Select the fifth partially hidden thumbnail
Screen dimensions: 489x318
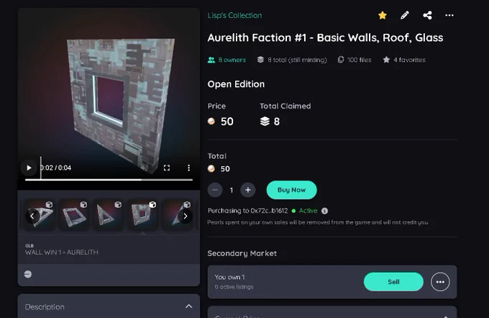(x=178, y=214)
